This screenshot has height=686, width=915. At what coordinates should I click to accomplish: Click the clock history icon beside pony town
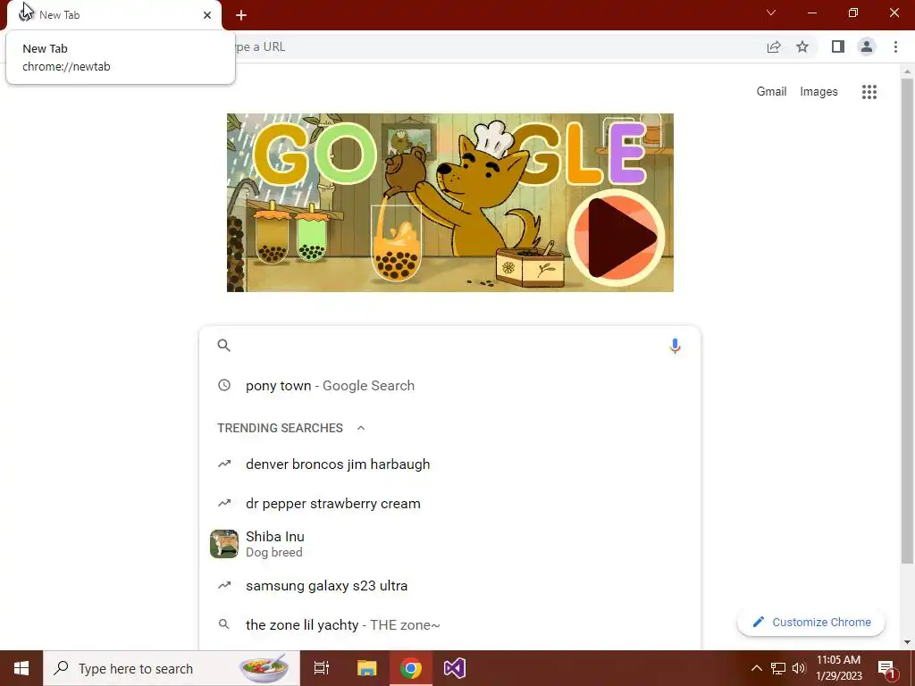pyautogui.click(x=224, y=385)
